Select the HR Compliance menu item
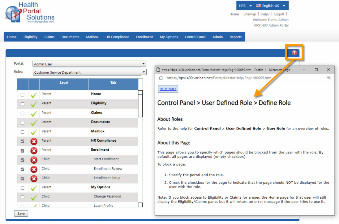 point(117,37)
